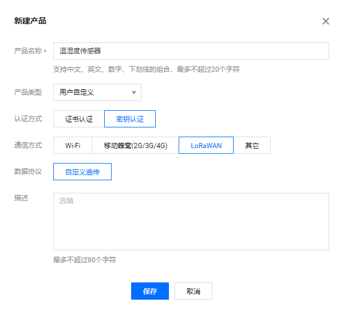The image size is (343, 314).
Task: Click the 产品类型 field label
Action: [28, 92]
